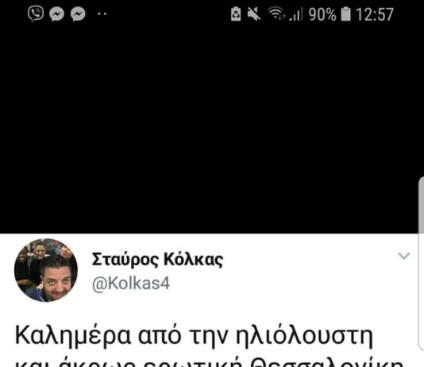This screenshot has height=367, width=424.
Task: Open the Σταύρος Κόλκας display name
Action: tap(157, 259)
